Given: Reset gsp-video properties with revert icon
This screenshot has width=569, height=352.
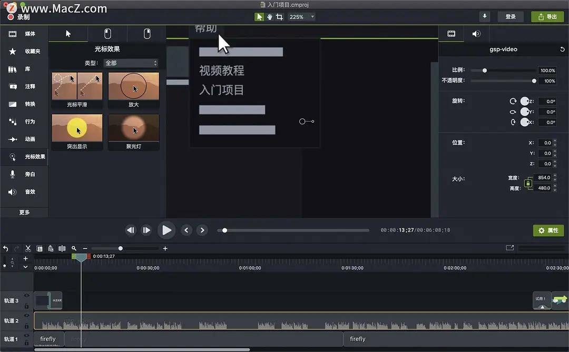Looking at the screenshot, I should tap(562, 49).
